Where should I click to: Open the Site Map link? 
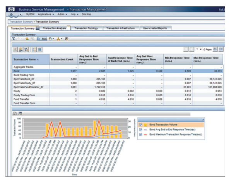pyautogui.click(x=86, y=14)
